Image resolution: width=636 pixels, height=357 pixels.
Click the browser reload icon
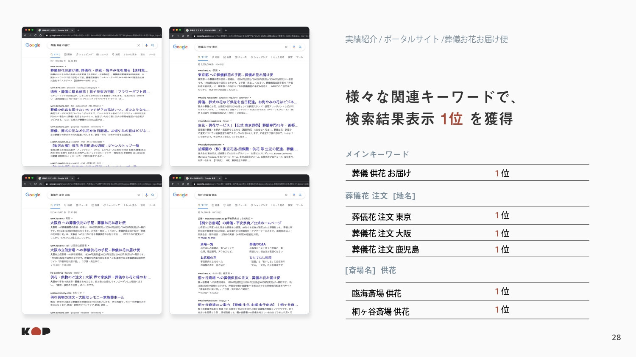click(x=36, y=36)
